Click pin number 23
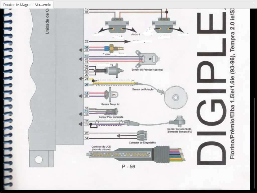Screen dimensions: 257x193 pyautogui.click(x=87, y=41)
